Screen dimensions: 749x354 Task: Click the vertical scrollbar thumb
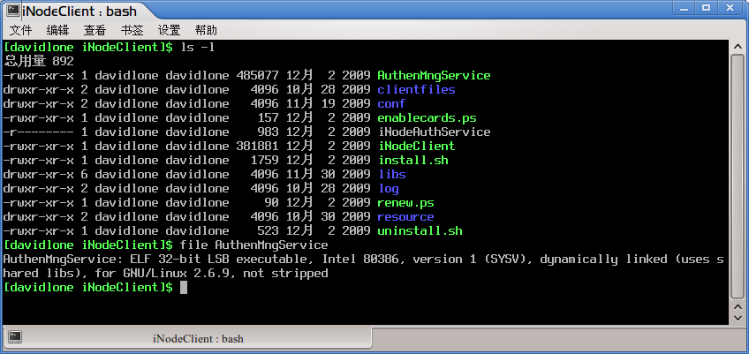739,176
